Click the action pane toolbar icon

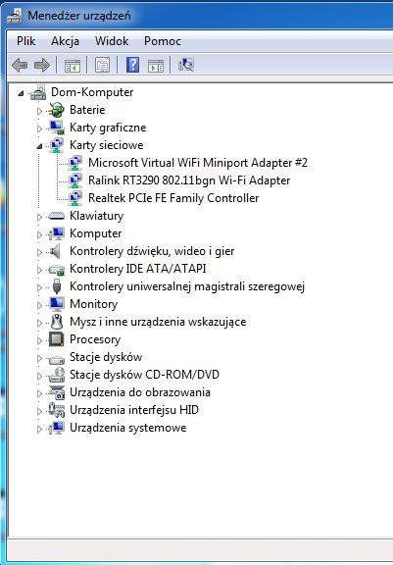coord(156,66)
